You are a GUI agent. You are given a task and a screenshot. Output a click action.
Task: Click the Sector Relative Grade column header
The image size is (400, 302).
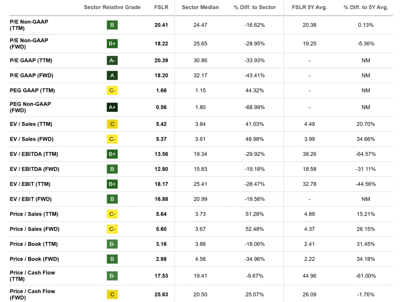point(112,7)
